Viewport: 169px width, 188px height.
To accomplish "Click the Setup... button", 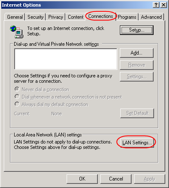I will (137, 30).
